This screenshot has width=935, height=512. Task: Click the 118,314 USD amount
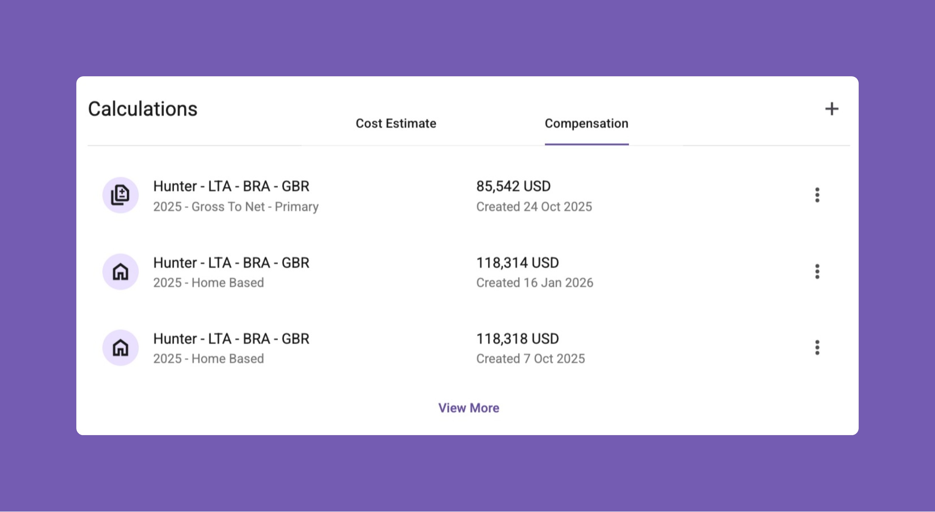coord(517,263)
